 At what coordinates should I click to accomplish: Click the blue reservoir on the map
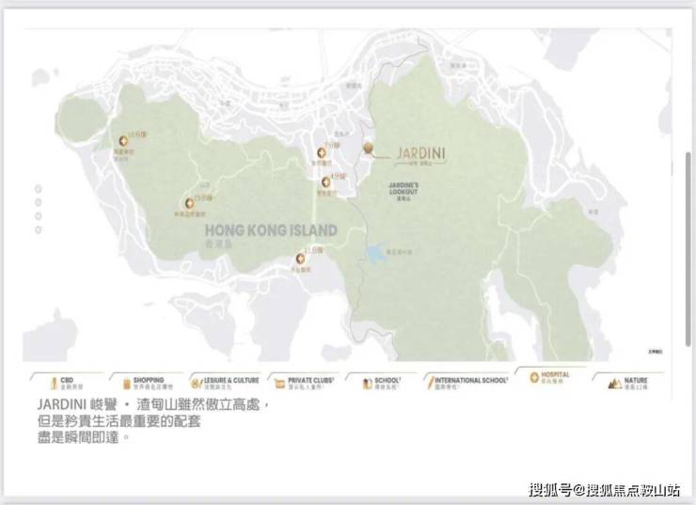click(x=375, y=253)
